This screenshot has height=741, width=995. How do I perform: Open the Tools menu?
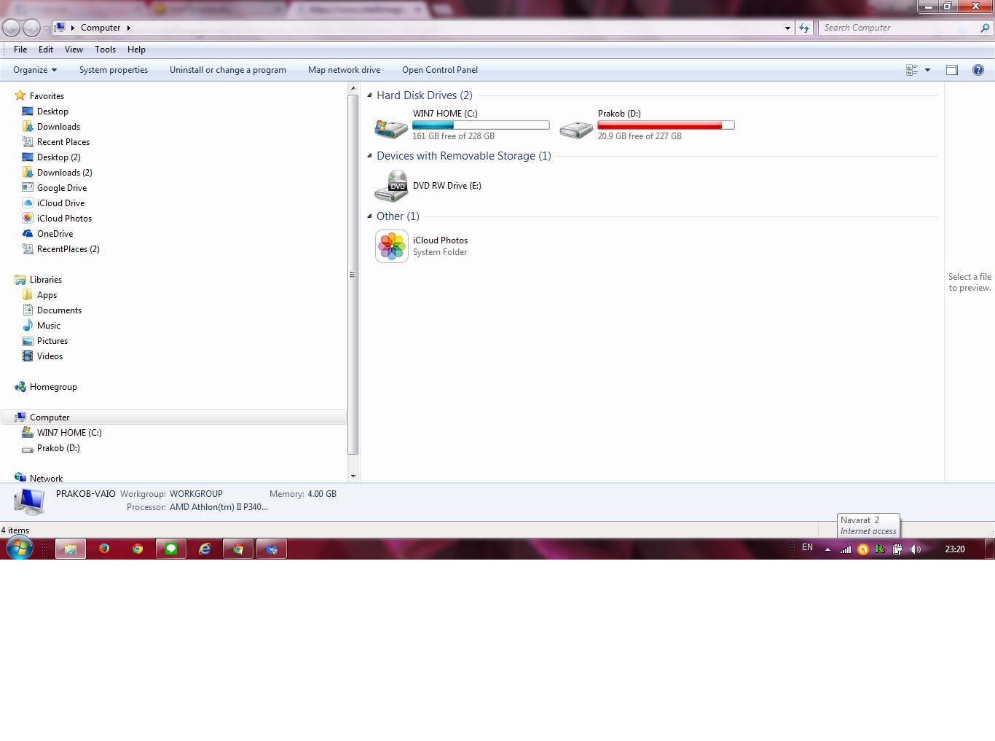click(105, 50)
